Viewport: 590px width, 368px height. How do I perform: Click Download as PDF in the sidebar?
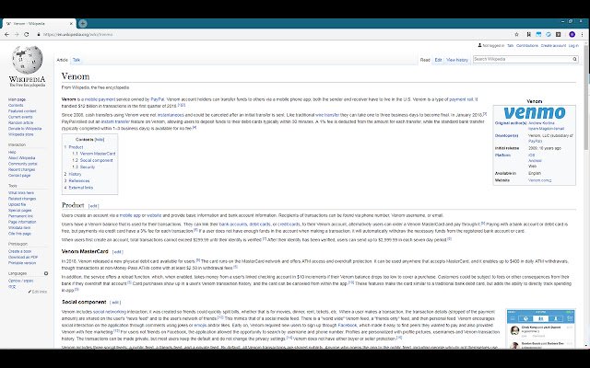(23, 258)
